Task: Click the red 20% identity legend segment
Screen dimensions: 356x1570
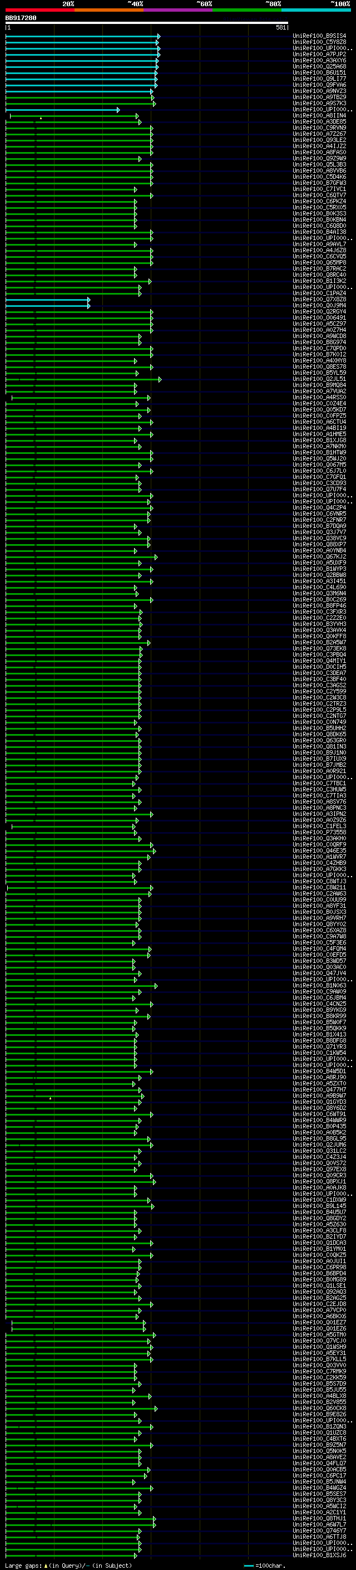Action: (39, 10)
